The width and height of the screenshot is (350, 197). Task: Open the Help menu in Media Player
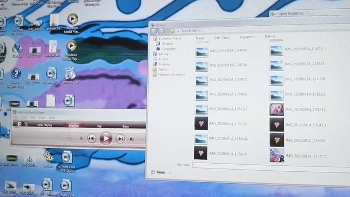52,118
